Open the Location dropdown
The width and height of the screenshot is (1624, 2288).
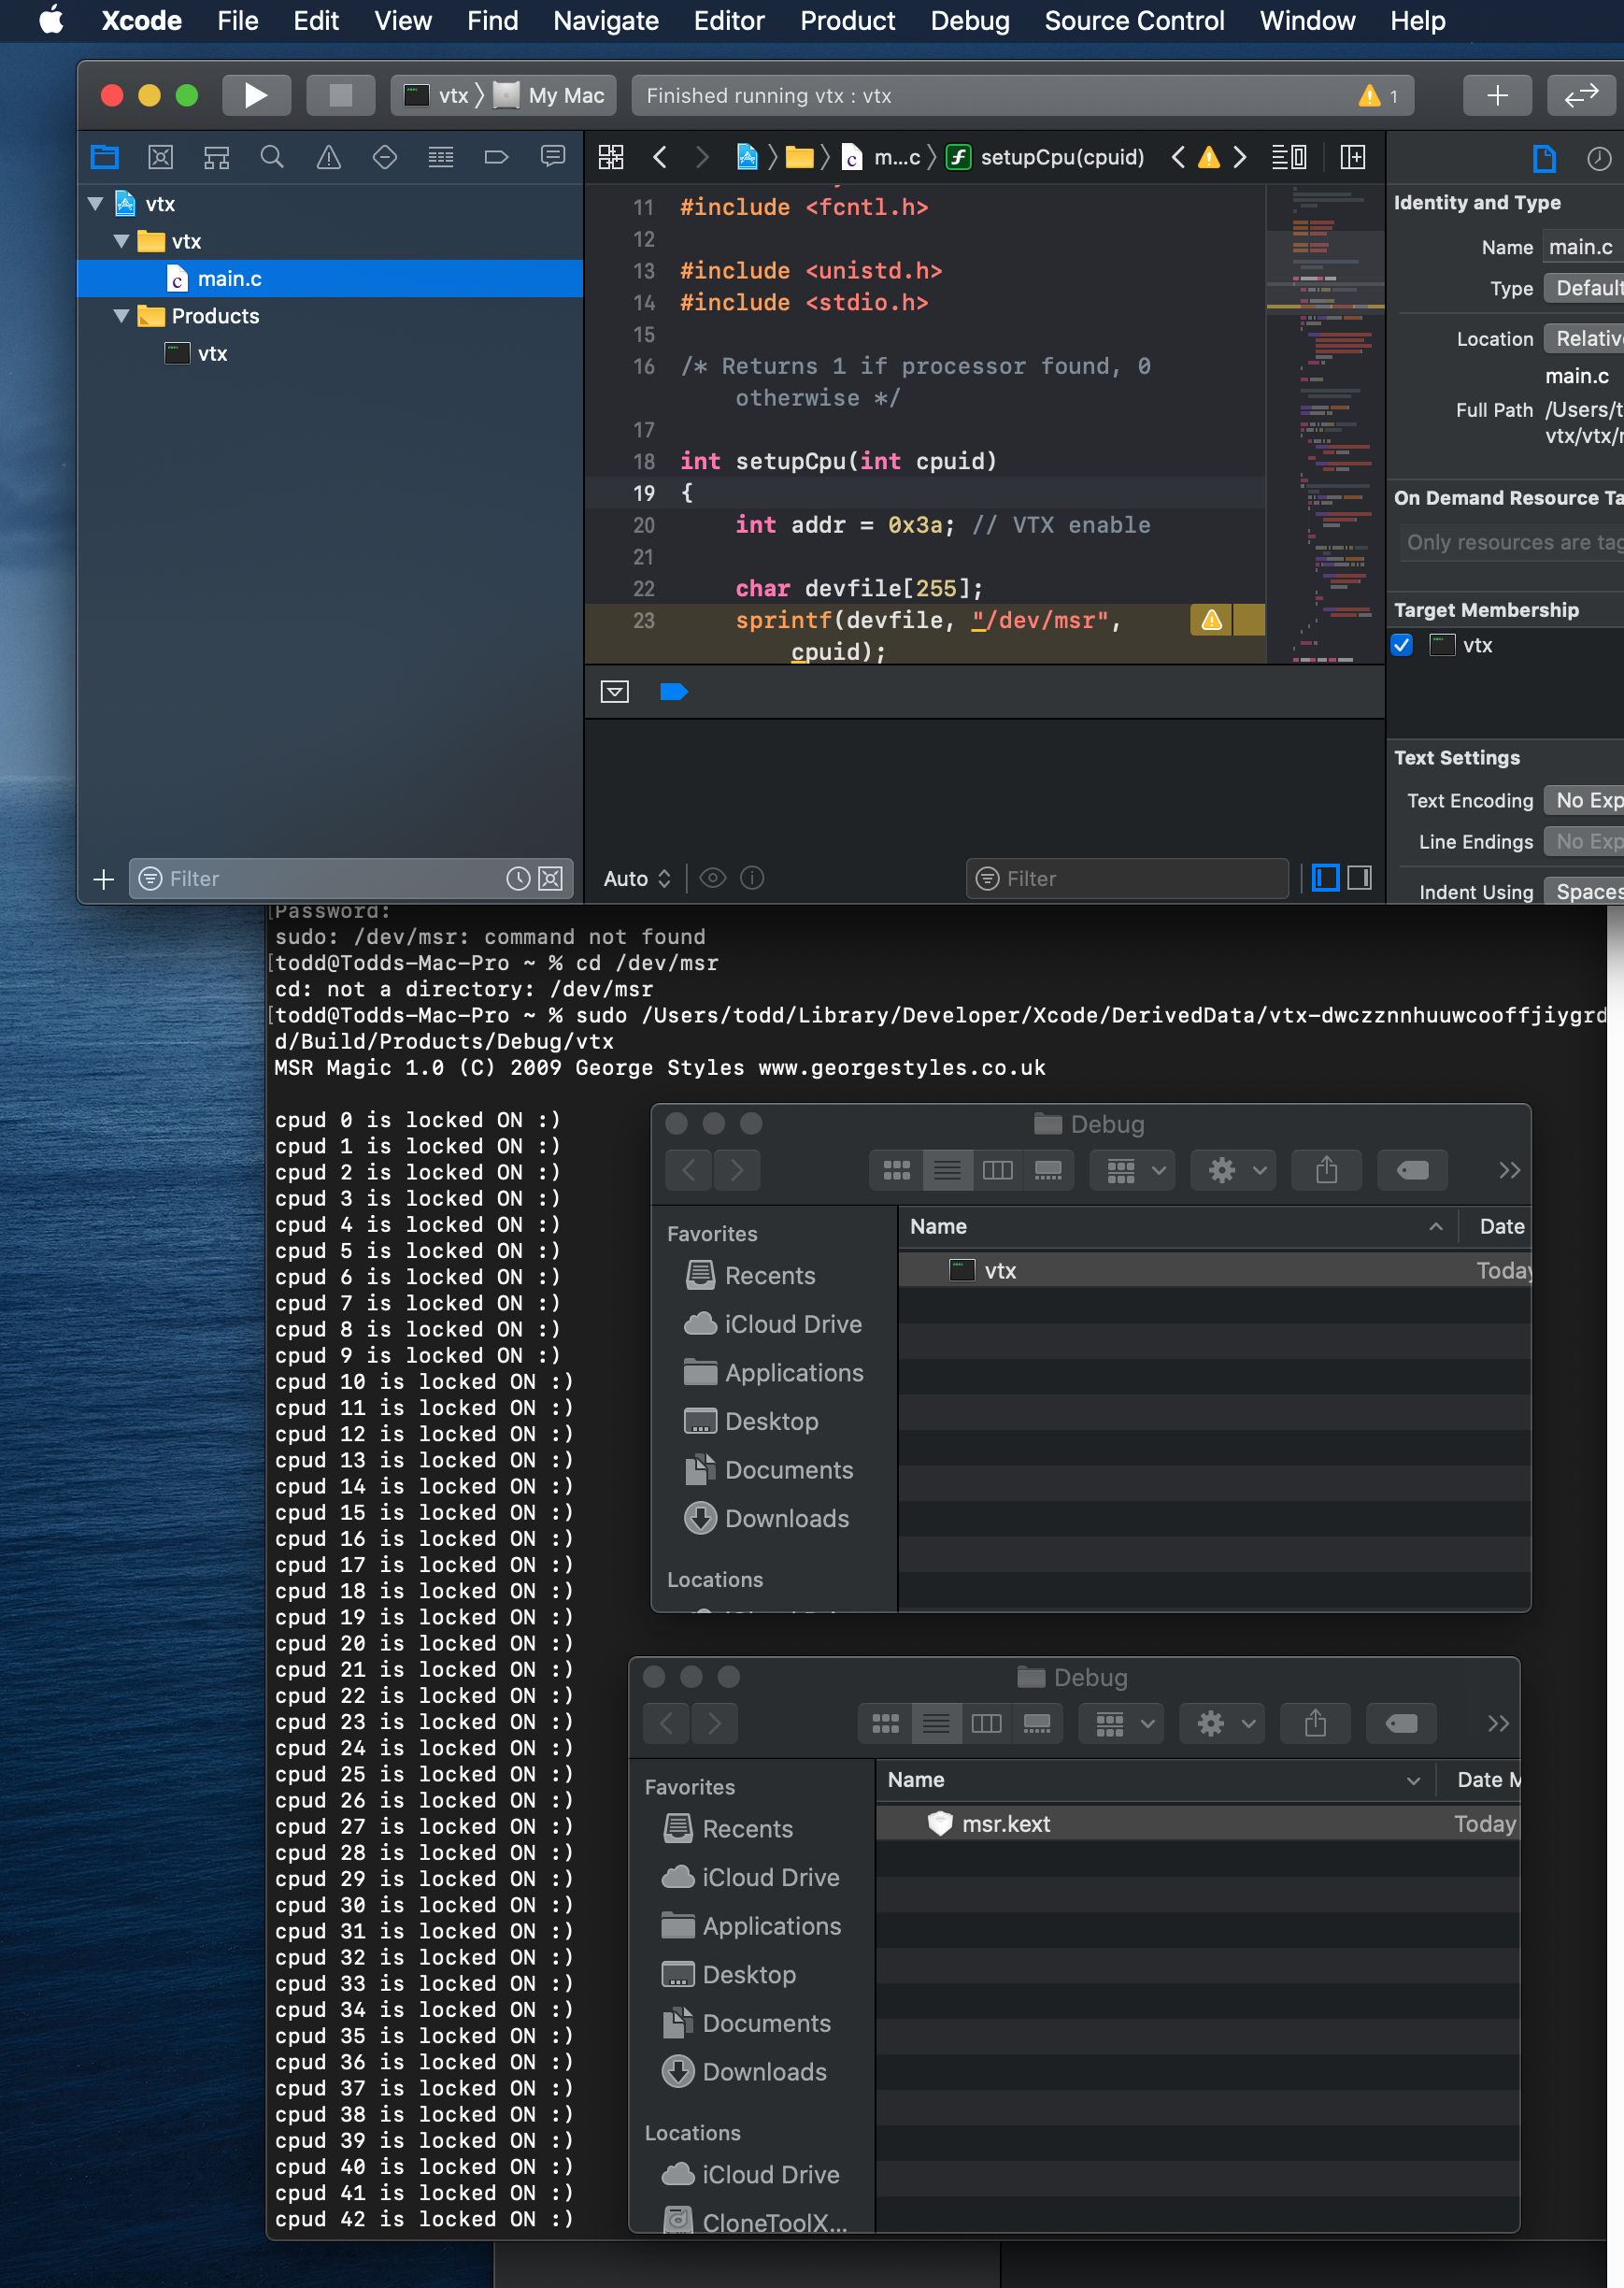pos(1584,338)
